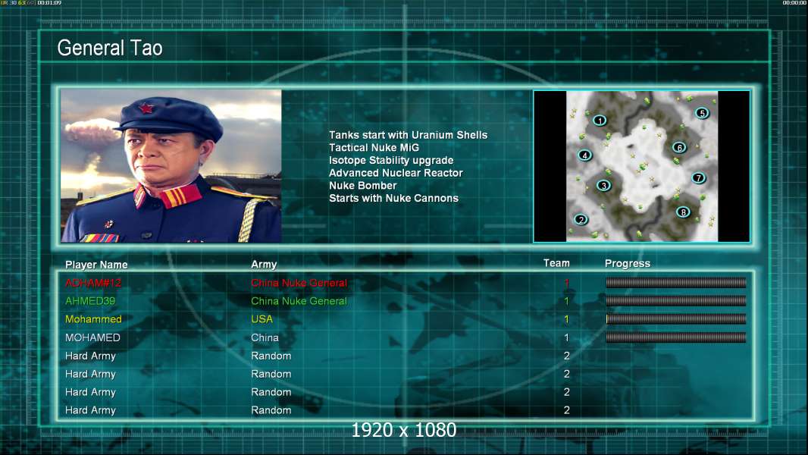Image resolution: width=808 pixels, height=455 pixels.
Task: Click start position marker 2 on minimap
Action: (581, 219)
